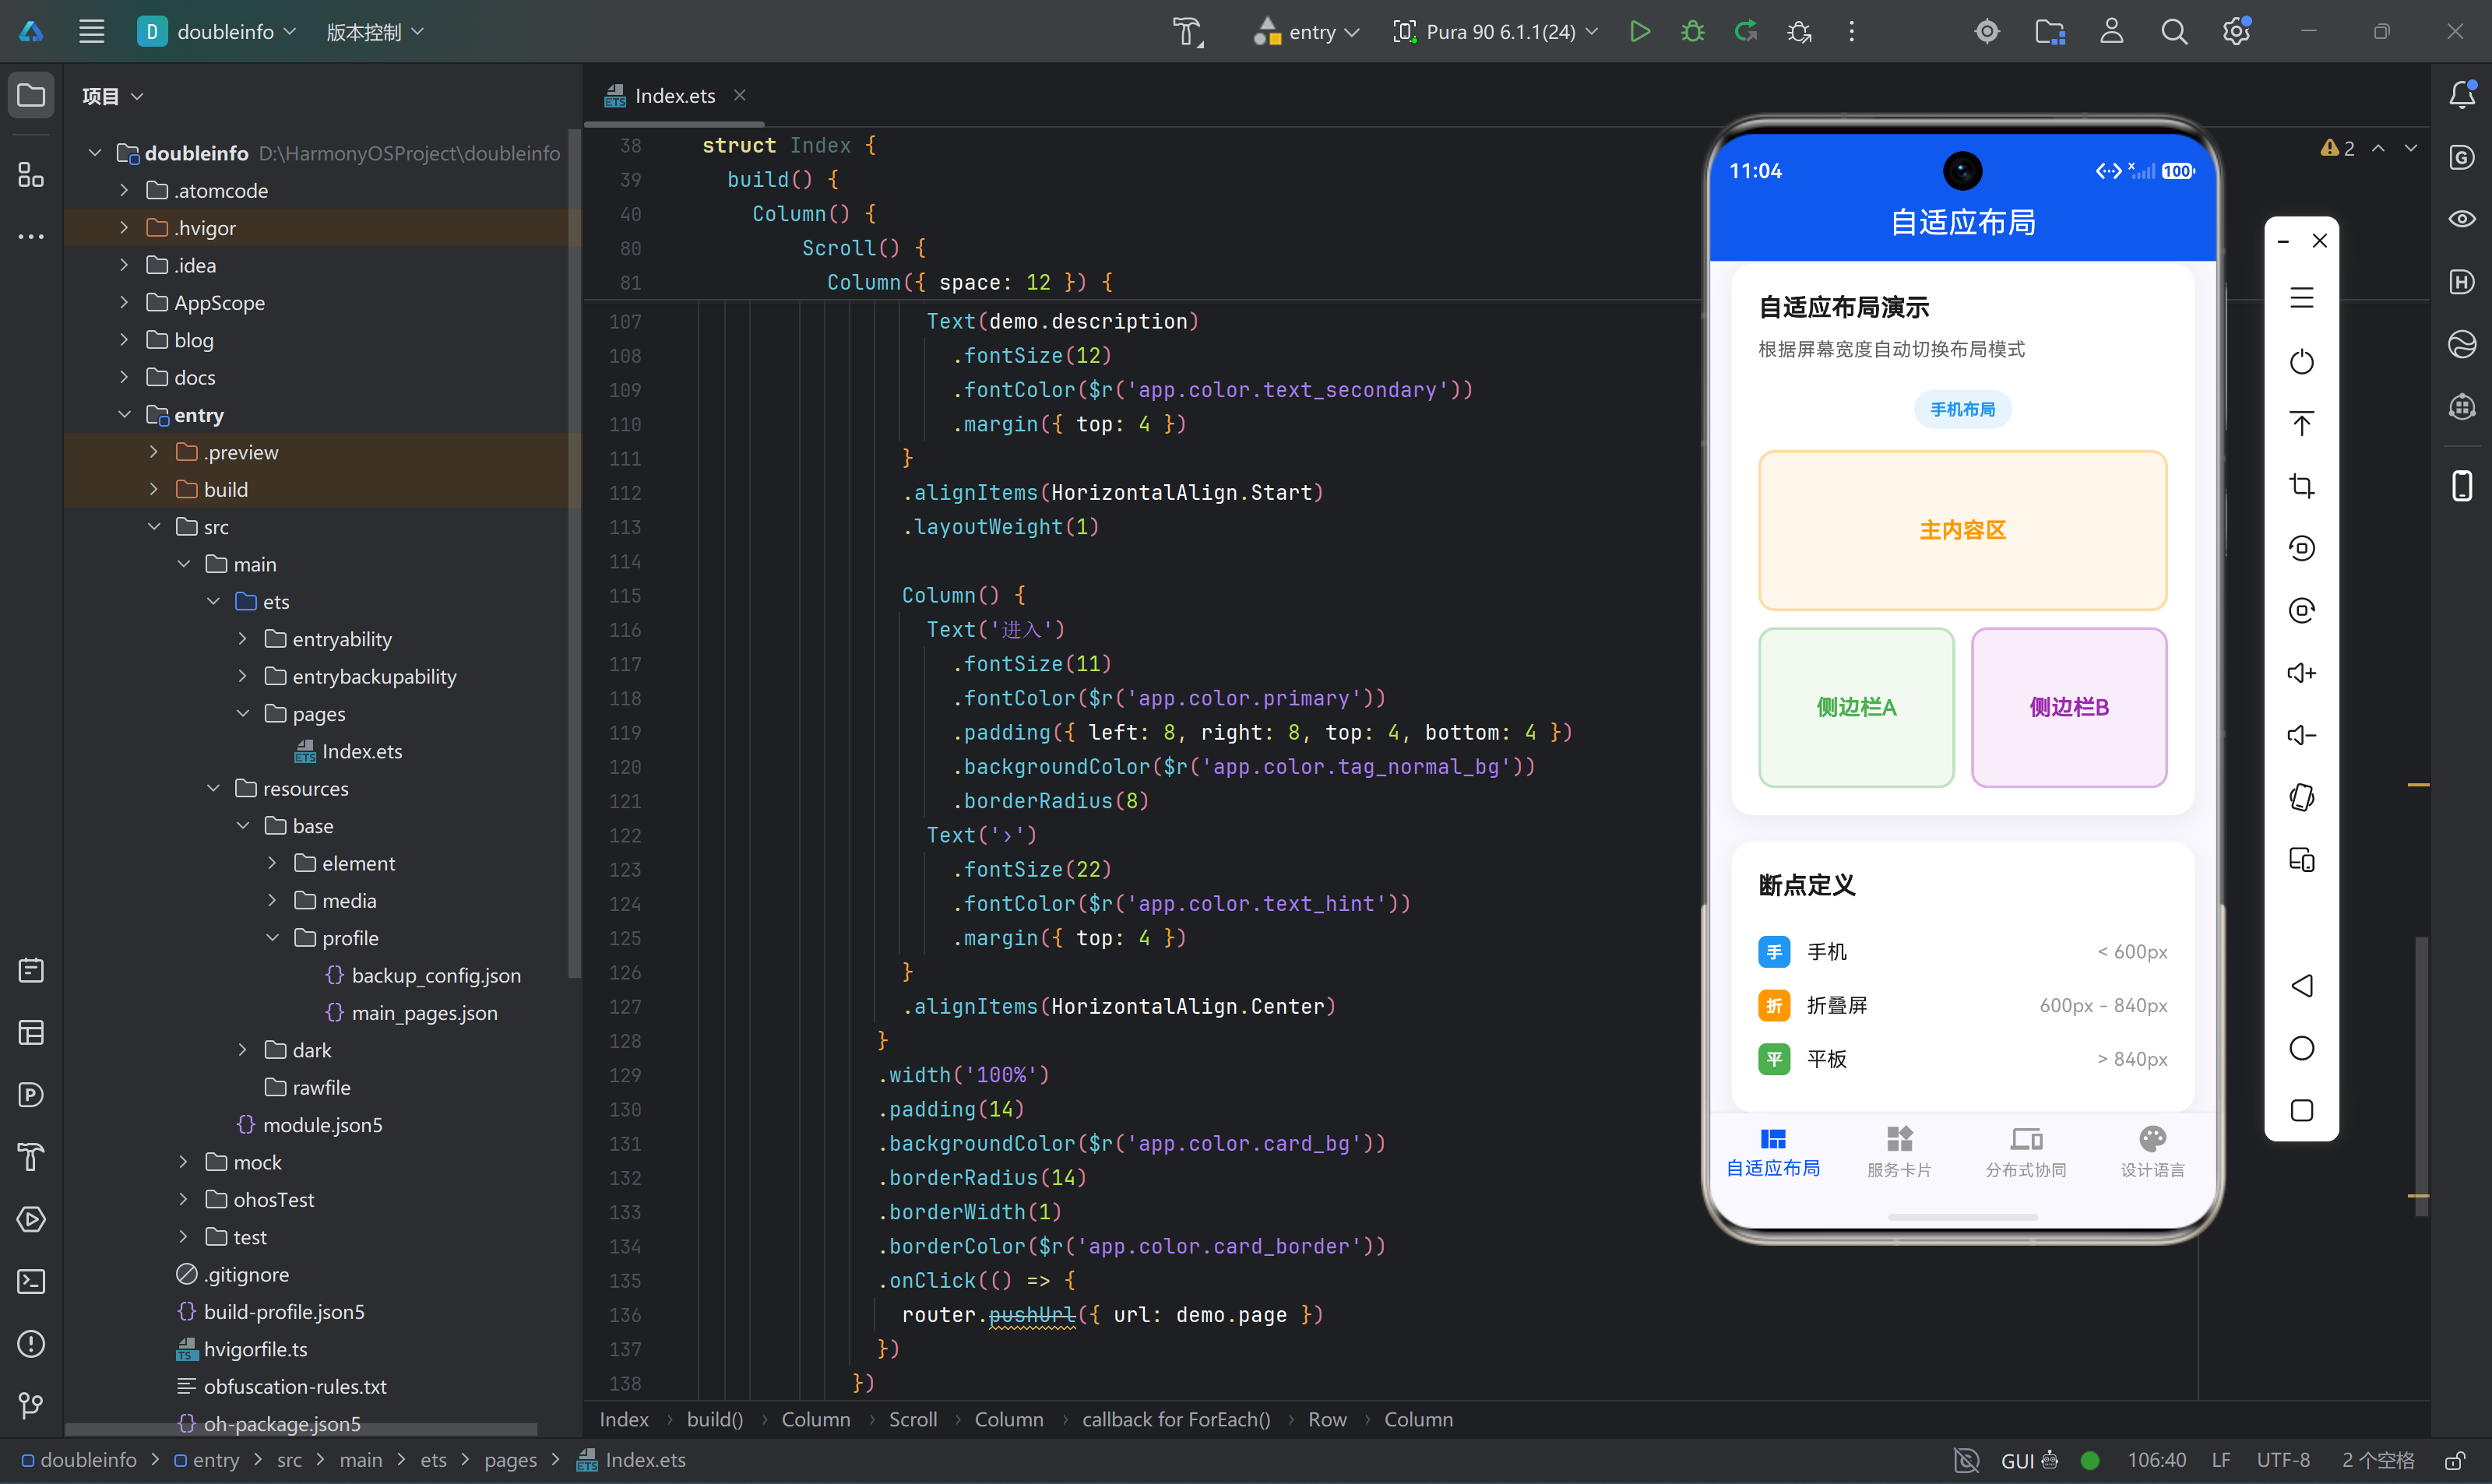Open the Pura 90 device dropdown
This screenshot has height=1484, width=2492.
(1496, 31)
